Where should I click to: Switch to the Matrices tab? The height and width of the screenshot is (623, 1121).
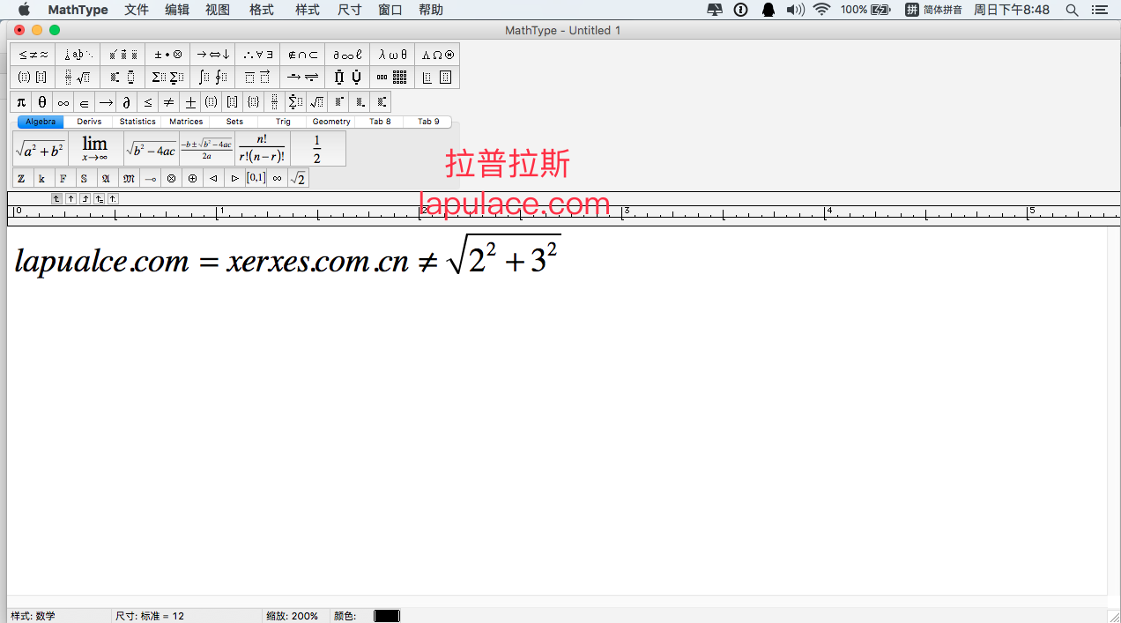coord(186,122)
